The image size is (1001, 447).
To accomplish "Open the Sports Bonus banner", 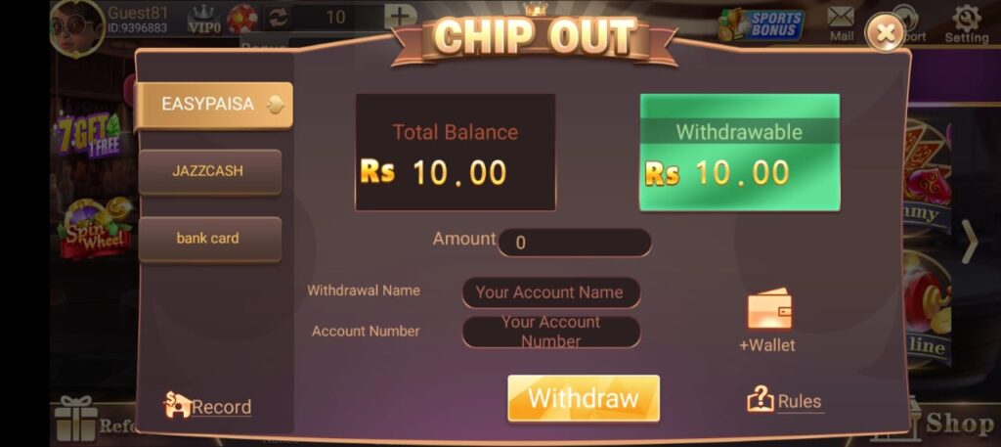I will (761, 24).
